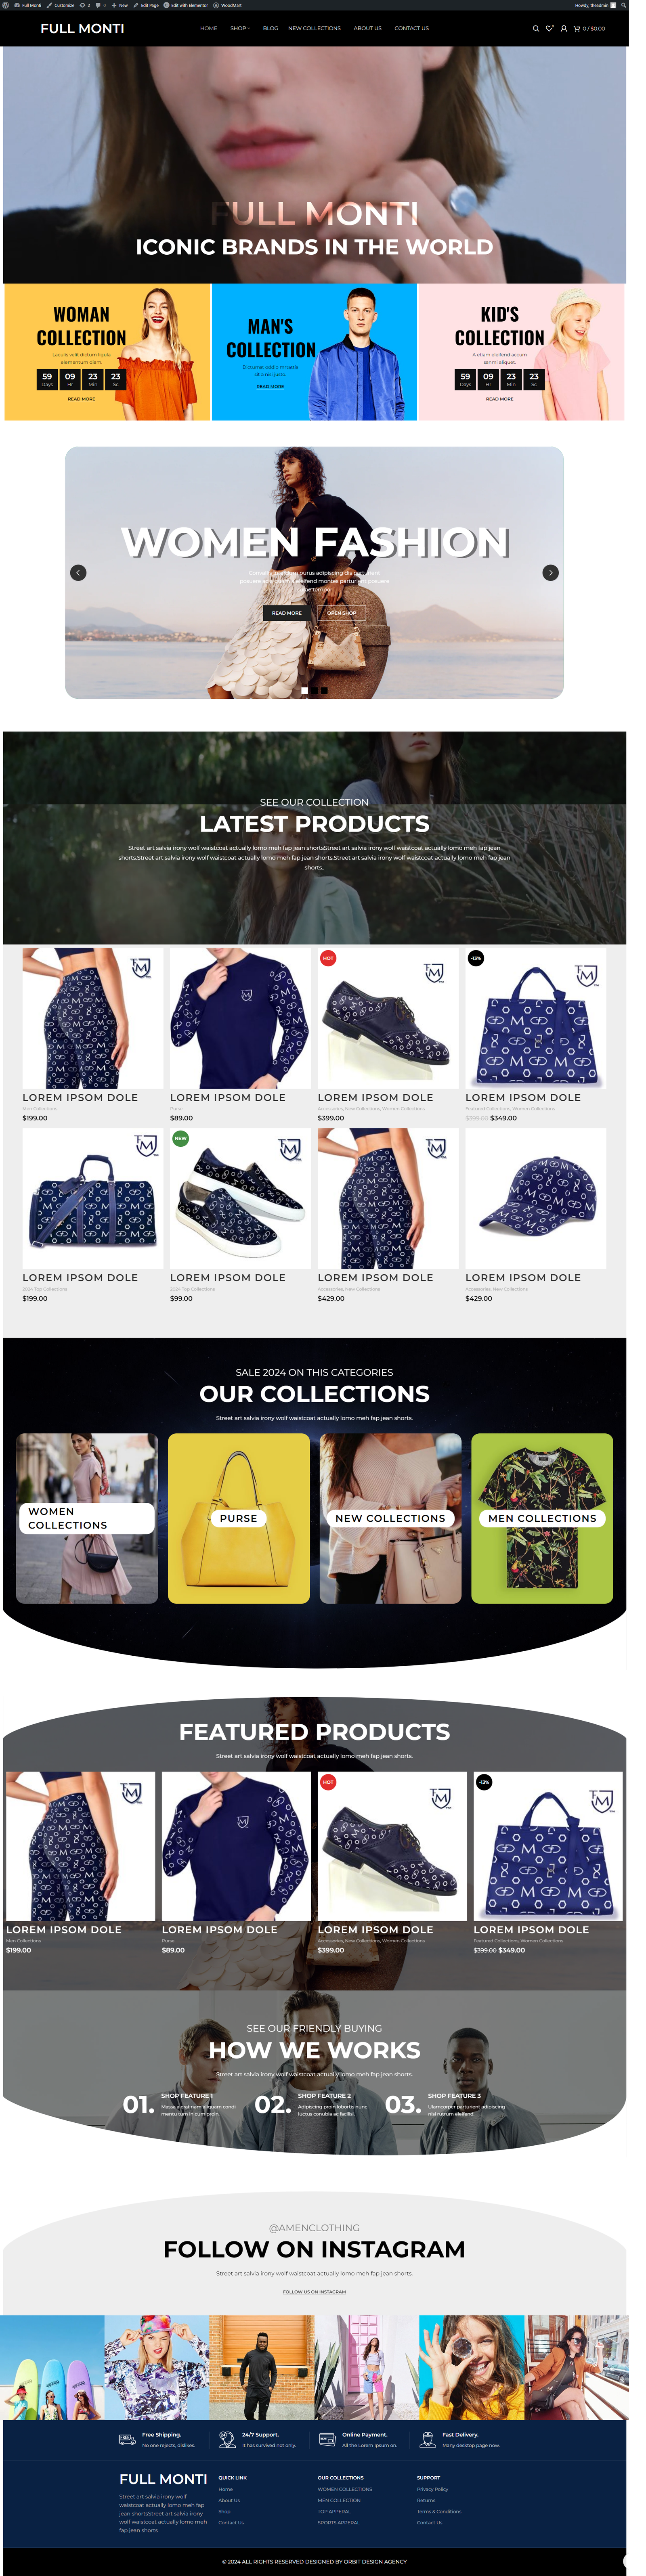
Task: Click the Free Shipping truck icon
Action: click(127, 2439)
